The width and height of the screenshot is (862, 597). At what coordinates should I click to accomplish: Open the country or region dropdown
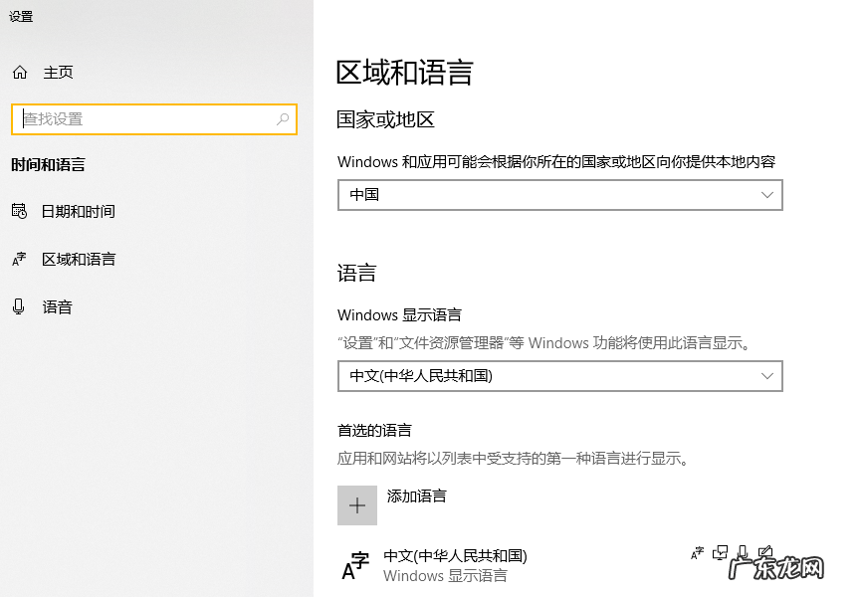point(559,195)
